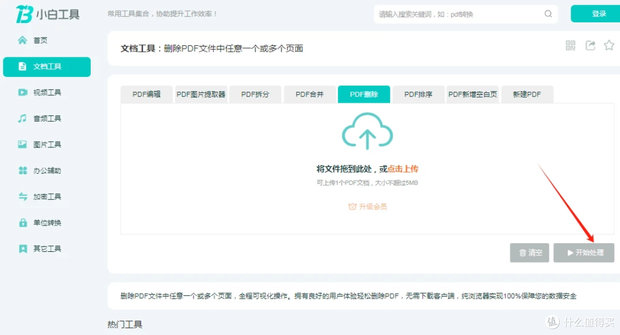Click the 清空 button
Viewport: 620px width, 335px height.
click(x=529, y=253)
